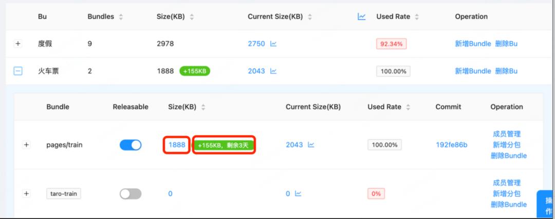Collapse the 火车票 row

tap(18, 71)
